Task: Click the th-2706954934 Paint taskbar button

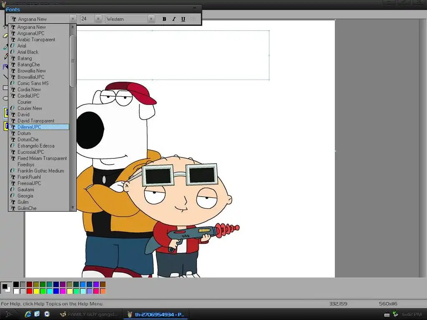Action: tap(156, 314)
